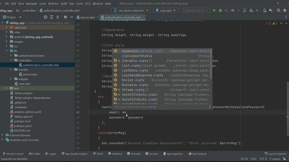Viewport: 289px width, 162px height.
Task: Open Project panel options gear
Action: point(65,17)
